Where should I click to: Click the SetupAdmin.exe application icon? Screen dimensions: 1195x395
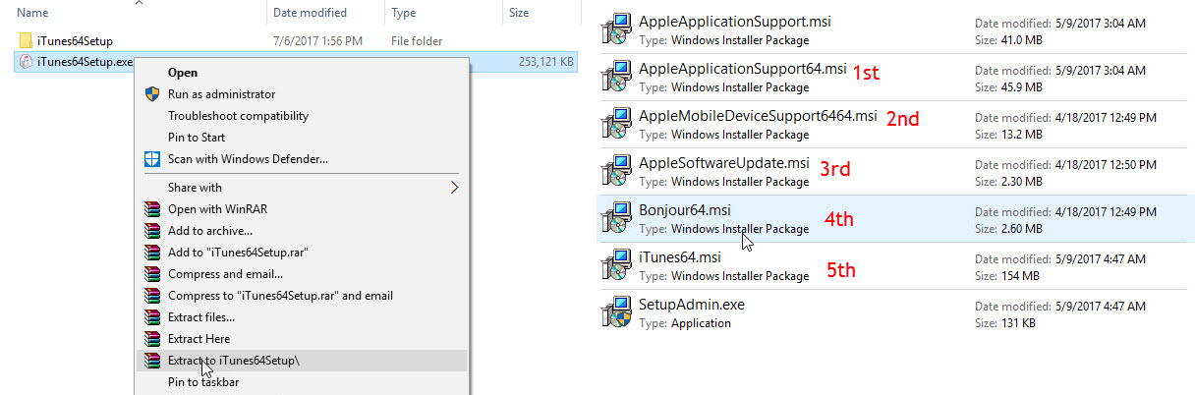point(616,312)
